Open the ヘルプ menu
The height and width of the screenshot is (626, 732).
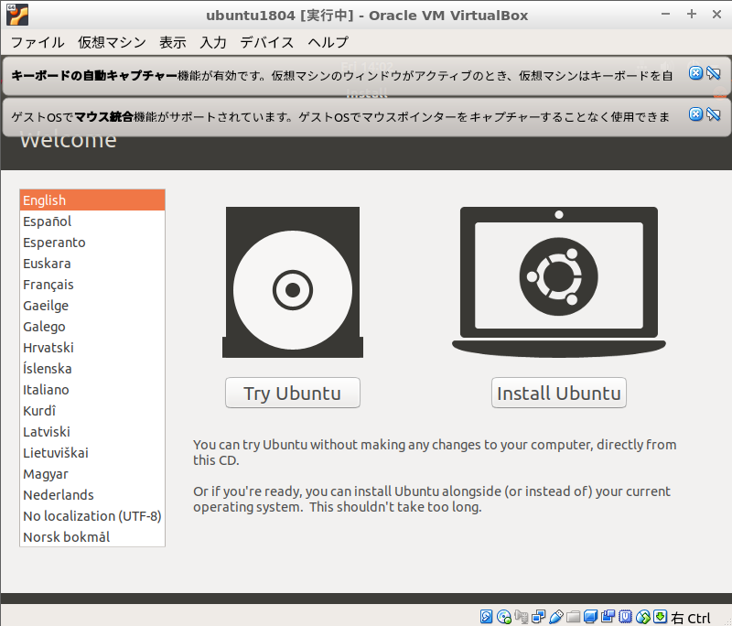coord(328,42)
